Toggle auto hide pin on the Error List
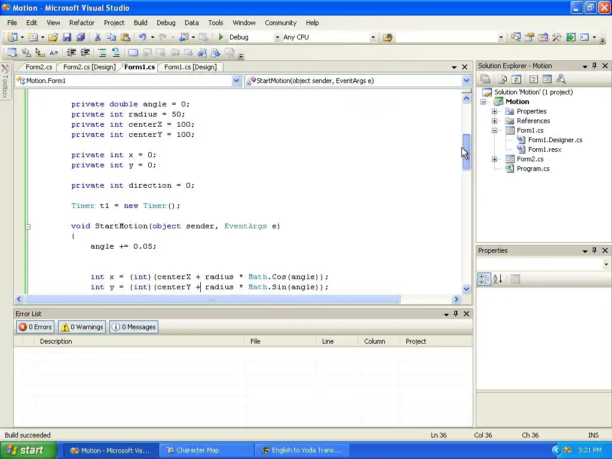The image size is (612, 459). 455,314
